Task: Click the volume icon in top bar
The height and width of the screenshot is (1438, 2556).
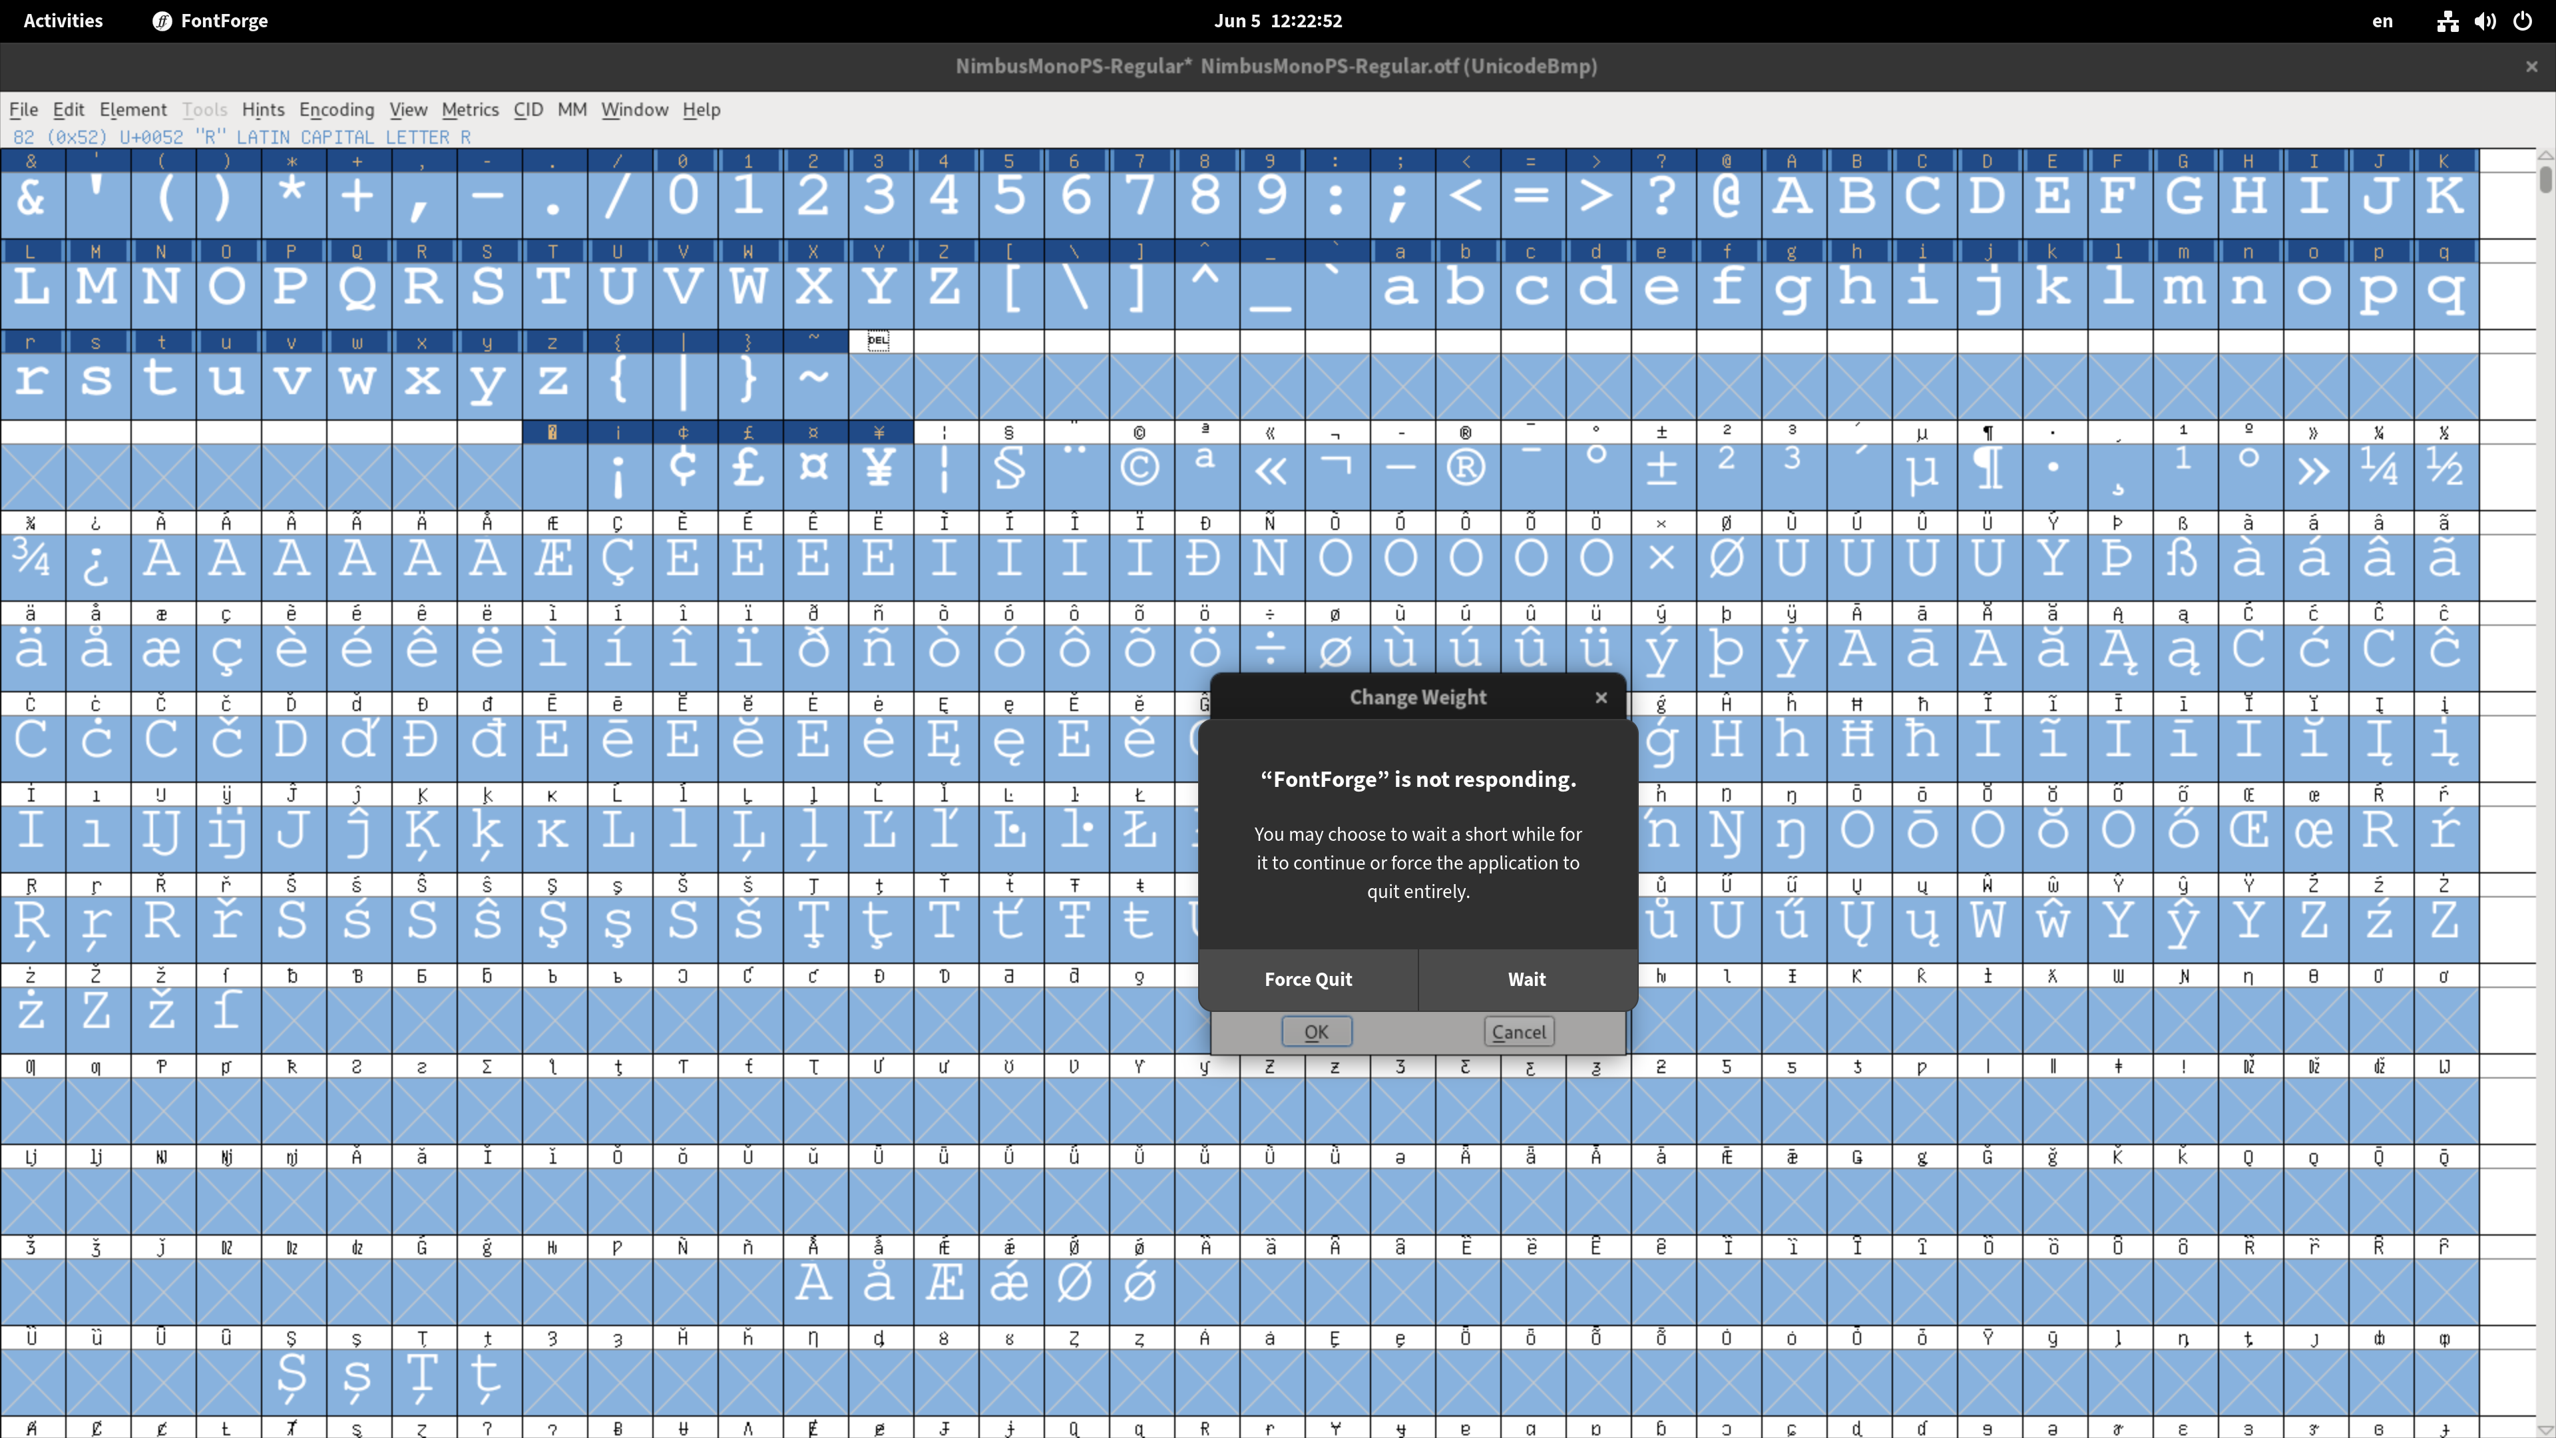Action: coord(2485,21)
